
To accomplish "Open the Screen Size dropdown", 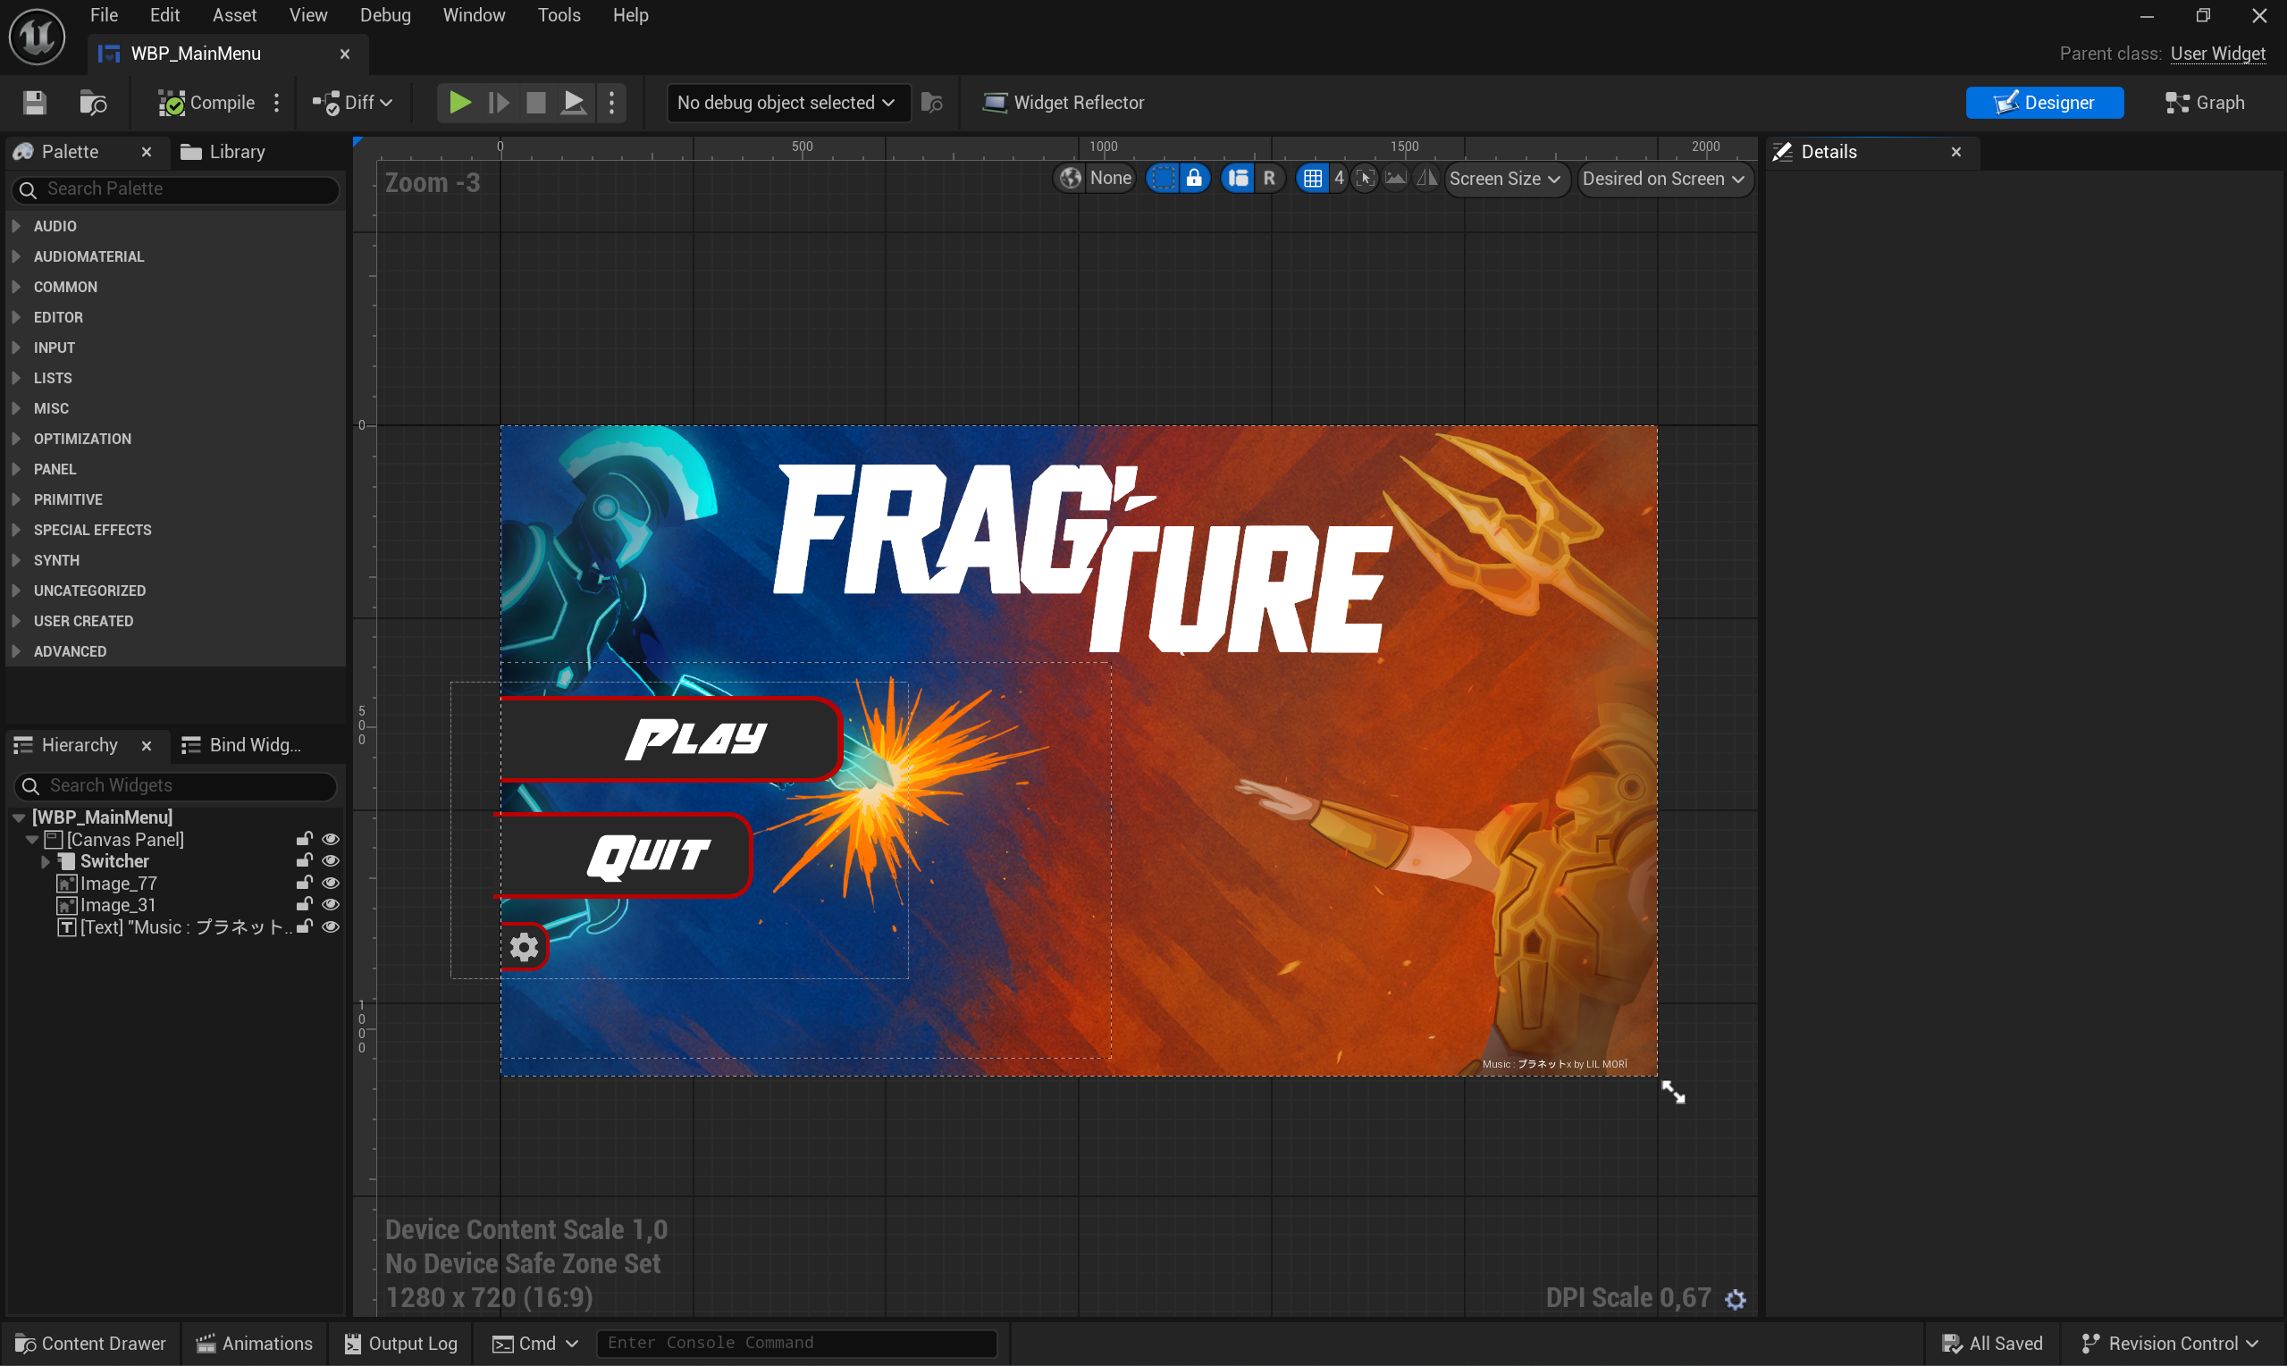I will point(1503,179).
